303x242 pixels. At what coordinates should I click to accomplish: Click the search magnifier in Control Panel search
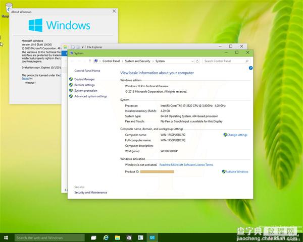point(247,61)
